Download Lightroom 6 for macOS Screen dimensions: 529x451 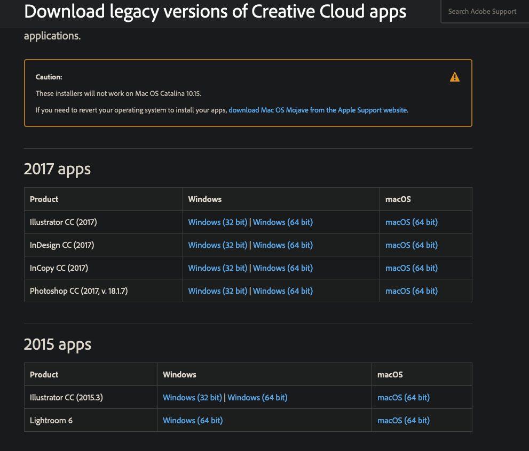pyautogui.click(x=403, y=420)
